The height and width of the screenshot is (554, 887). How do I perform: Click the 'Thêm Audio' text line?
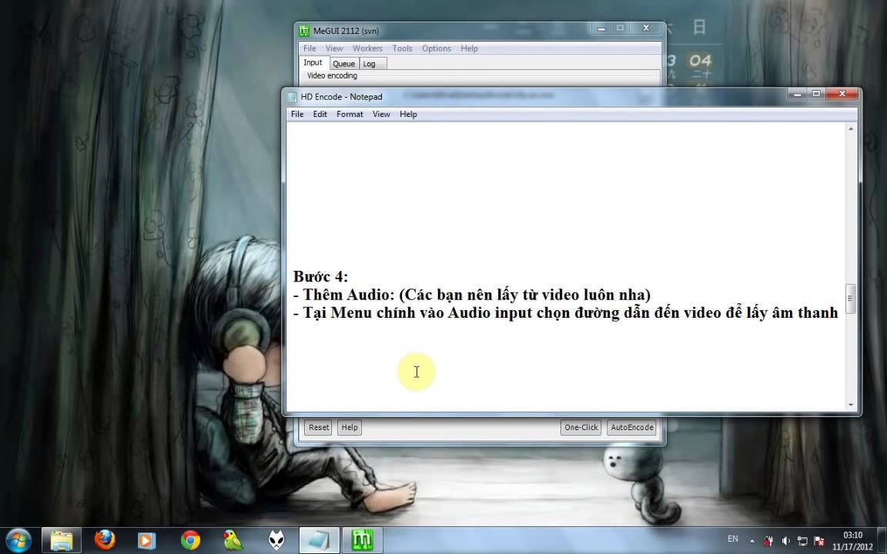pyautogui.click(x=472, y=295)
